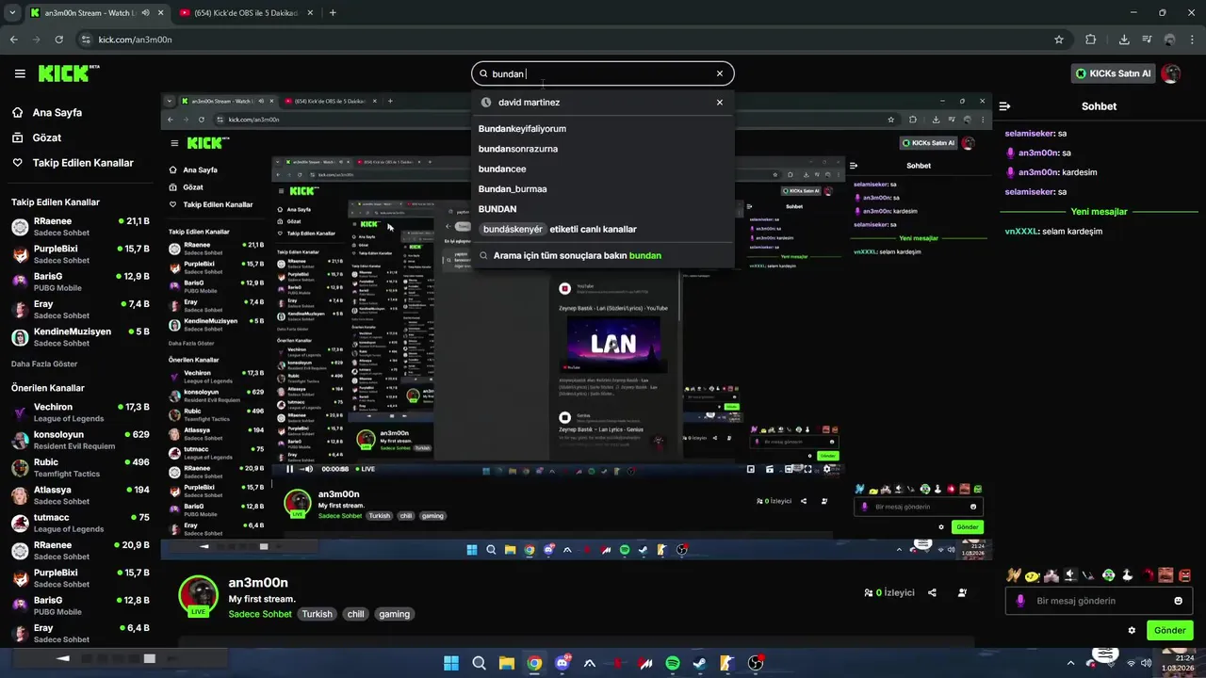Open OBS Studio from taskbar
The height and width of the screenshot is (678, 1206).
click(x=756, y=663)
